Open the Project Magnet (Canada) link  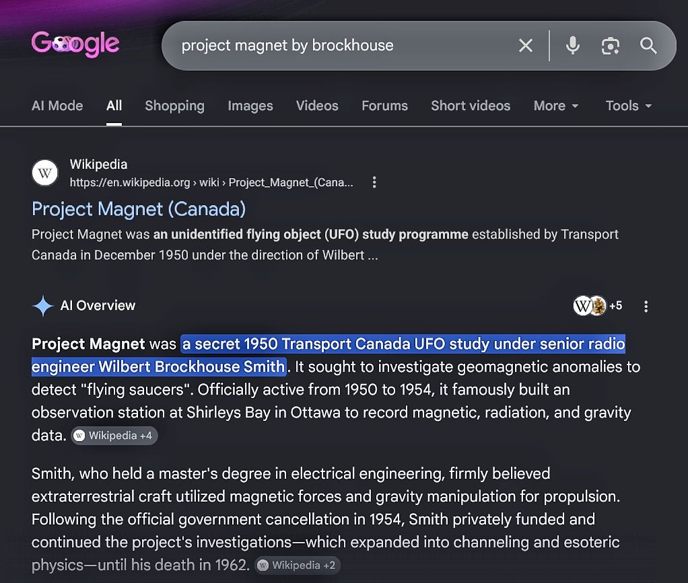139,209
